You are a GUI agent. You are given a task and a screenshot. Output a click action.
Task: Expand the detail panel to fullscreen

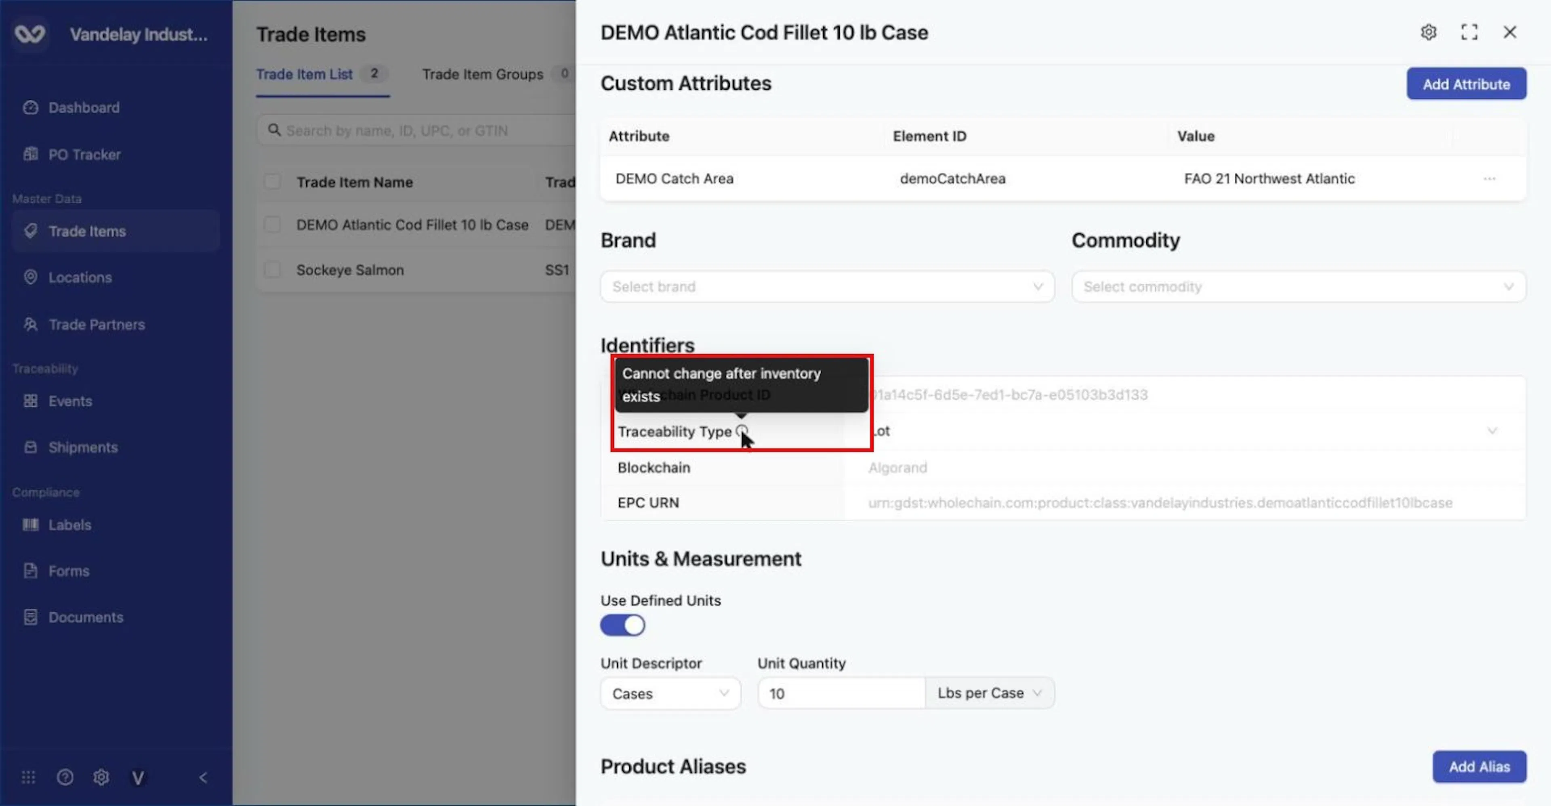click(x=1470, y=32)
